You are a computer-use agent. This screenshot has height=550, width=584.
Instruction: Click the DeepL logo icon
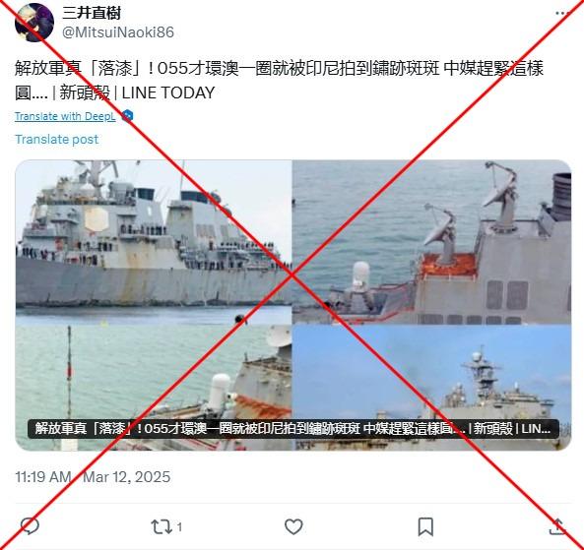(x=127, y=116)
